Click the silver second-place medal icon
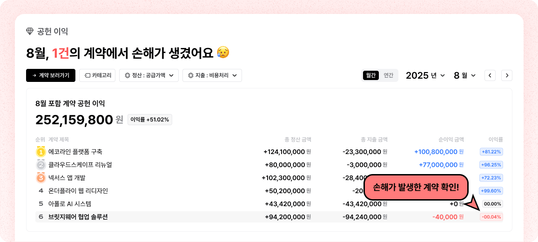This screenshot has width=538, height=242. (41, 165)
